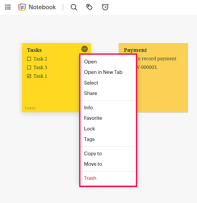This screenshot has width=197, height=203.
Task: Check the Task 3 checkbox
Action: point(29,67)
